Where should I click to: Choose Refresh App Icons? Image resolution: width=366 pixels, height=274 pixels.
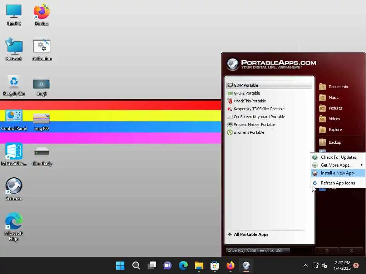(338, 183)
